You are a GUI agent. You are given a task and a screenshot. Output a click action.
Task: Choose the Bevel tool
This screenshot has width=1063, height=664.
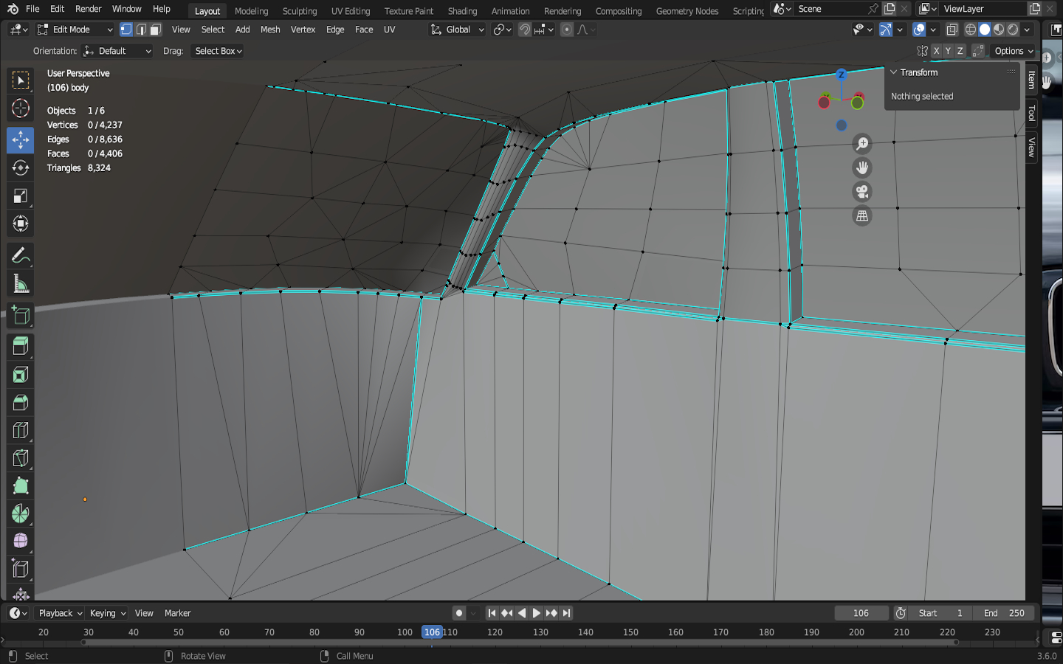(21, 403)
